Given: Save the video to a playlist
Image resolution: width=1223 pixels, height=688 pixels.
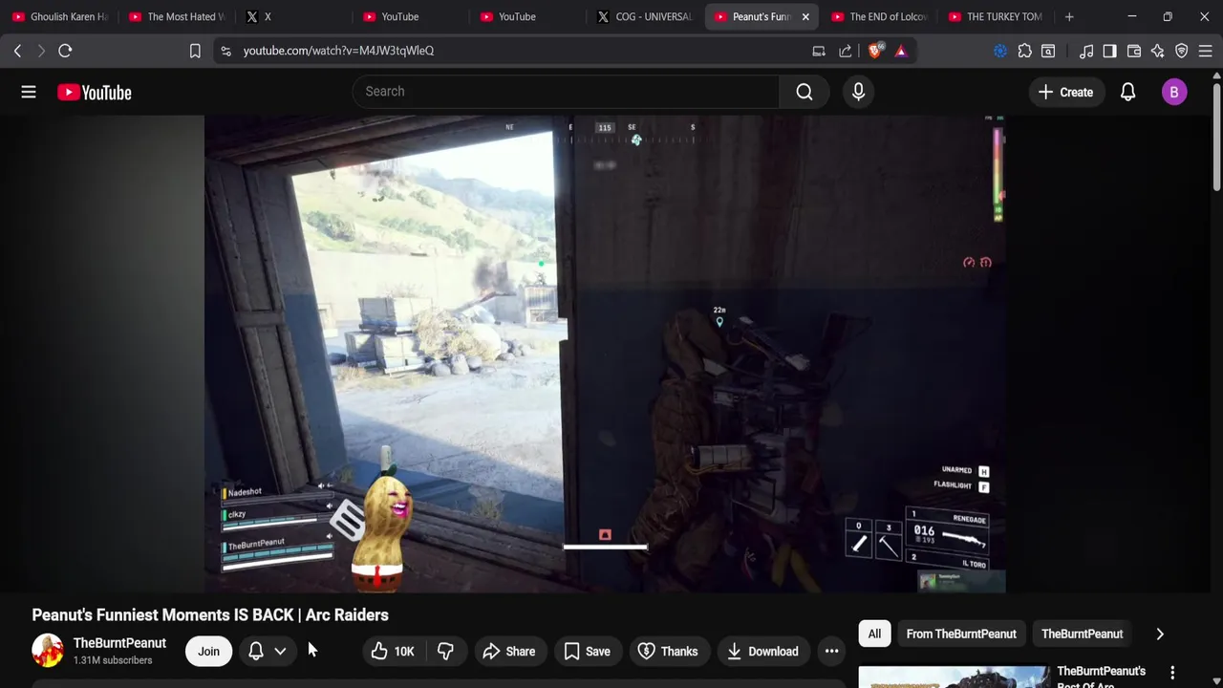Looking at the screenshot, I should [587, 652].
